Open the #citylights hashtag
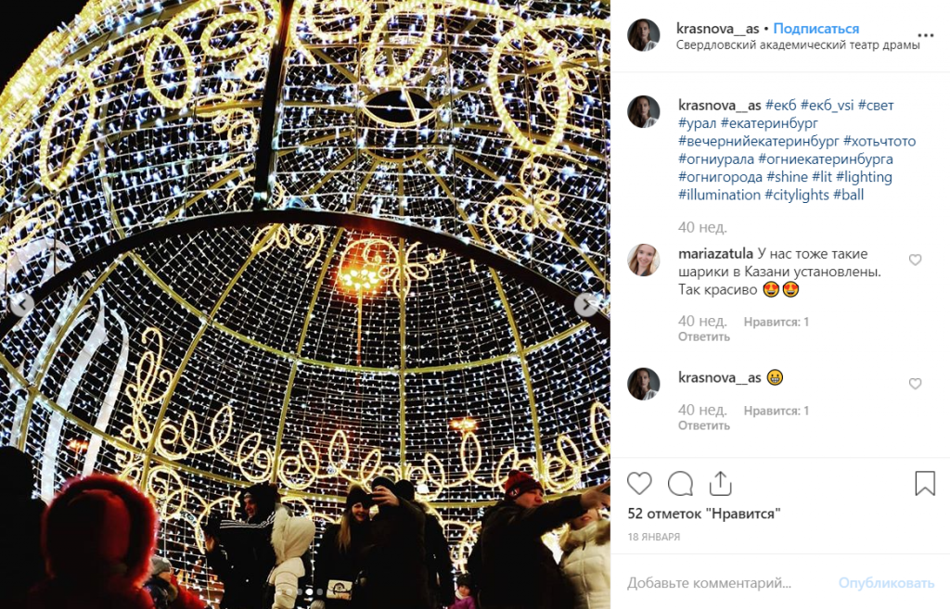 coord(797,195)
